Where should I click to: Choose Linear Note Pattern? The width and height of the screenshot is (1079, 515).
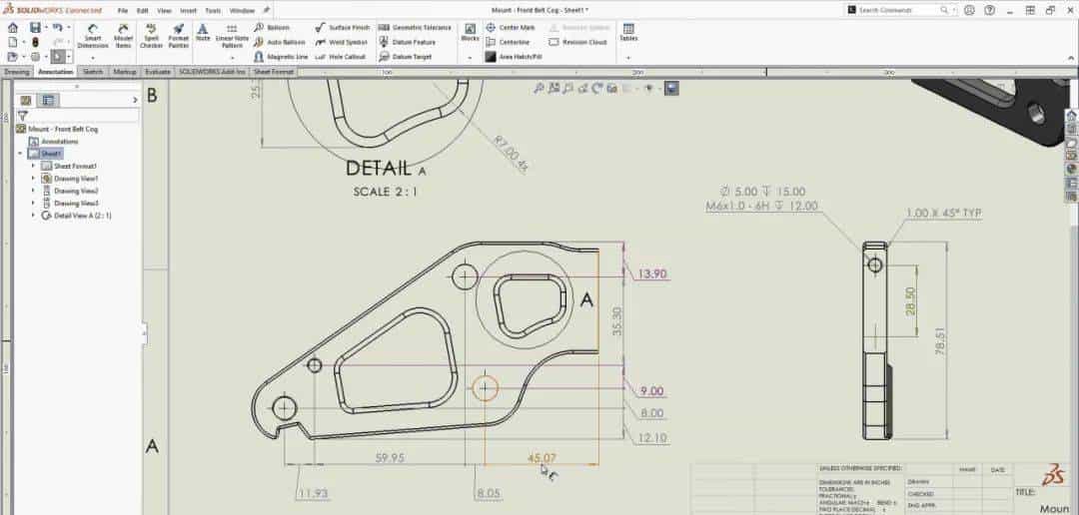pyautogui.click(x=232, y=36)
